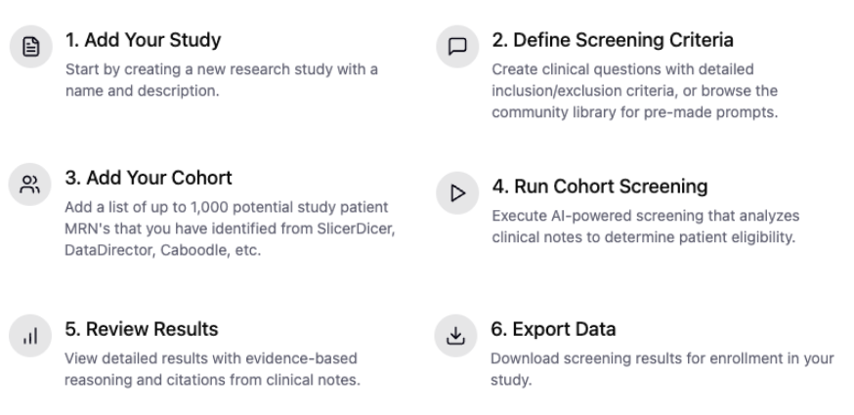The image size is (854, 415).
Task: Select the '3. Add Your Cohort' heading
Action: point(149,178)
